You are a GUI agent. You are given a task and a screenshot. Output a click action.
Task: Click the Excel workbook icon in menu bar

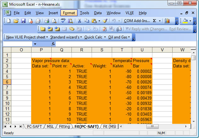click(8, 13)
